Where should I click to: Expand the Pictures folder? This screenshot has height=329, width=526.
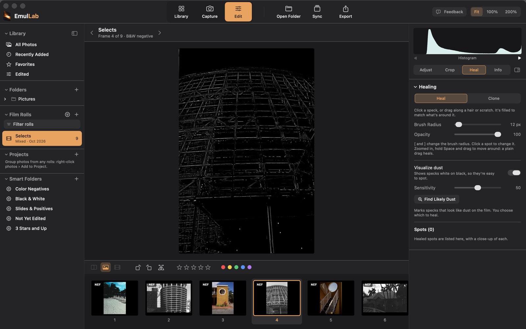(5, 99)
